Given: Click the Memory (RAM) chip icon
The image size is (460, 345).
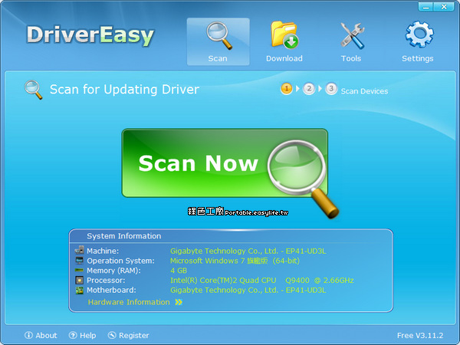Looking at the screenshot, I should pos(79,270).
